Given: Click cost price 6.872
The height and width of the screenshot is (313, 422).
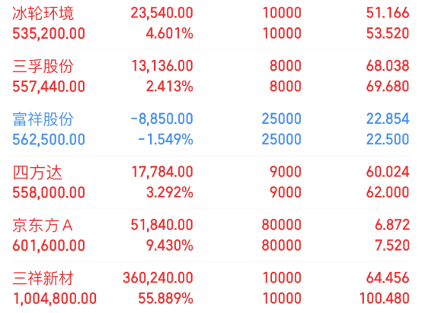Looking at the screenshot, I should point(392,225).
